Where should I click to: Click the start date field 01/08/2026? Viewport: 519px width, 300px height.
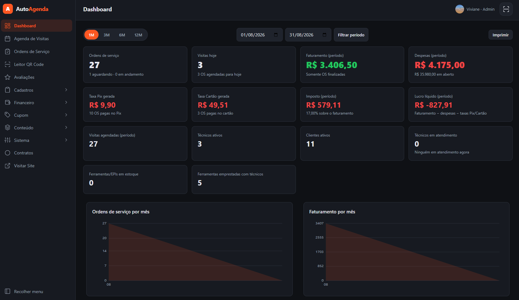pos(259,35)
